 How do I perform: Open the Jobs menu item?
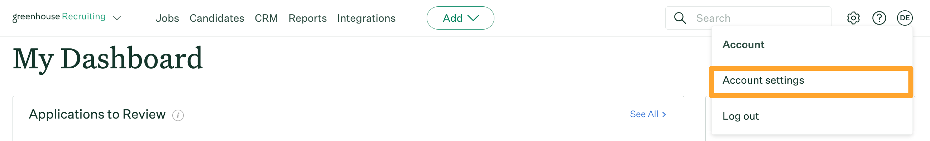click(167, 18)
